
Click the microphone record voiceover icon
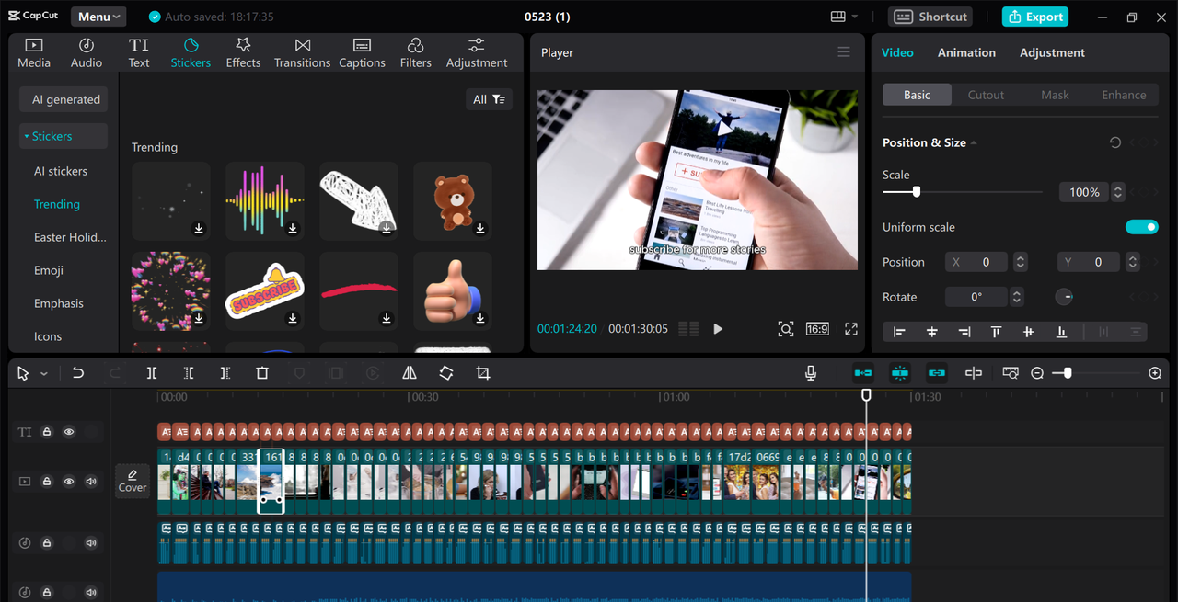[811, 373]
